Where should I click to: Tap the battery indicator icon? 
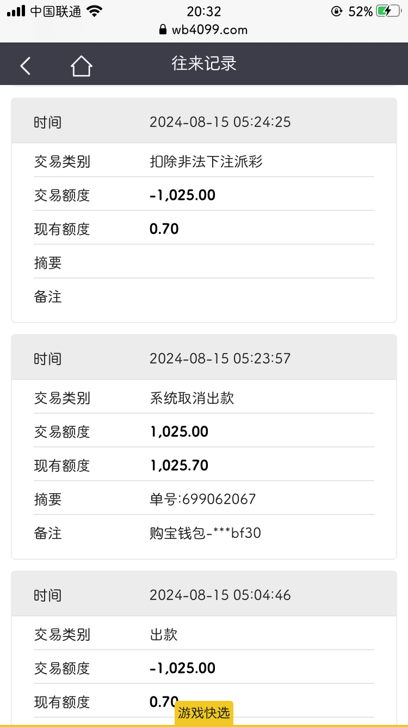388,11
